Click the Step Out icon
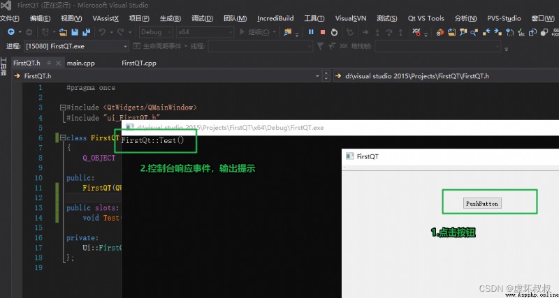Screen dimensions: 559x298 point(400,32)
